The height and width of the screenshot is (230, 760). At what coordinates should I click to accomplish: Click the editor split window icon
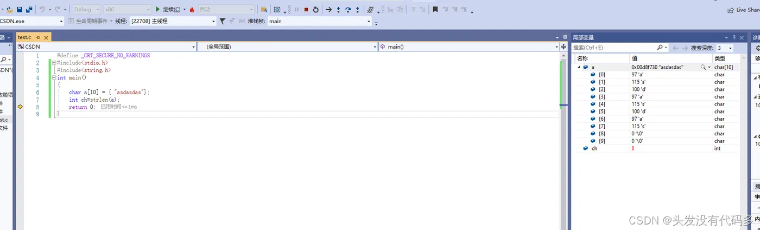(x=563, y=47)
